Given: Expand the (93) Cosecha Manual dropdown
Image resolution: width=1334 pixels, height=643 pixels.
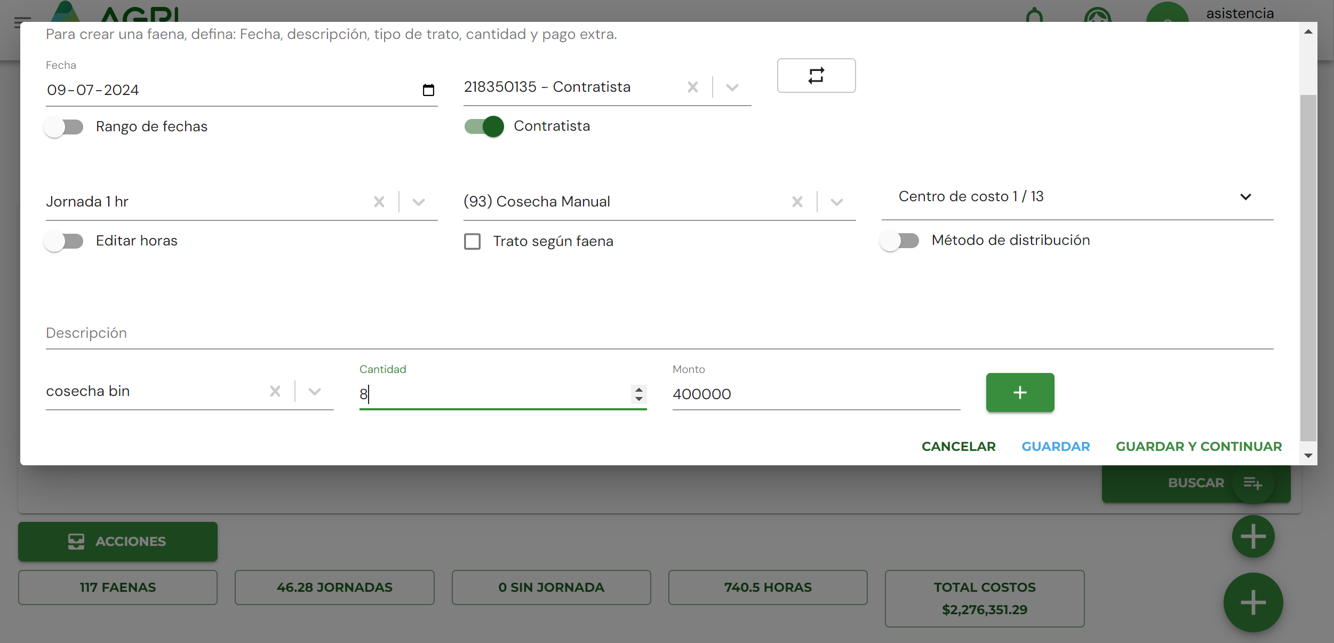Looking at the screenshot, I should pos(837,202).
